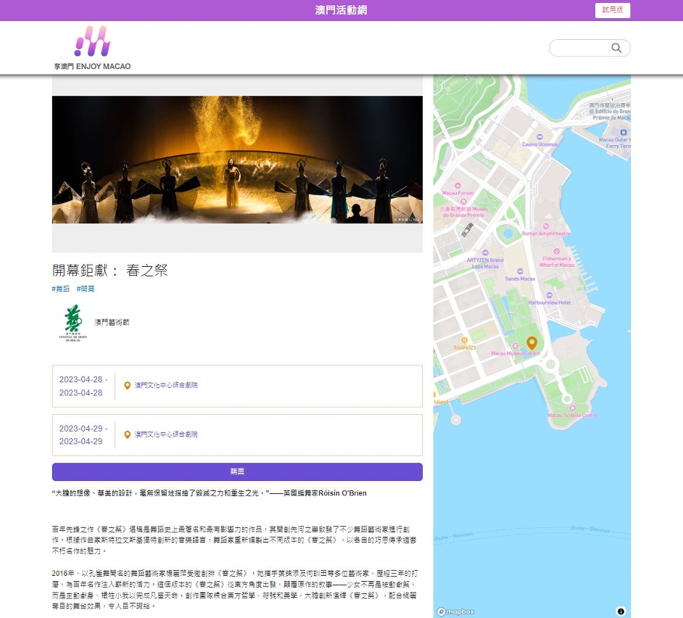Screen dimensions: 683x618
Task: Click into the search input field
Action: point(580,48)
